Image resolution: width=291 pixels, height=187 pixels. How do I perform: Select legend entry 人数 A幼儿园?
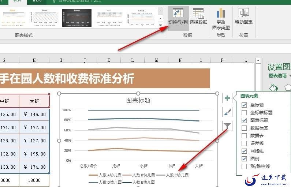tap(105, 175)
